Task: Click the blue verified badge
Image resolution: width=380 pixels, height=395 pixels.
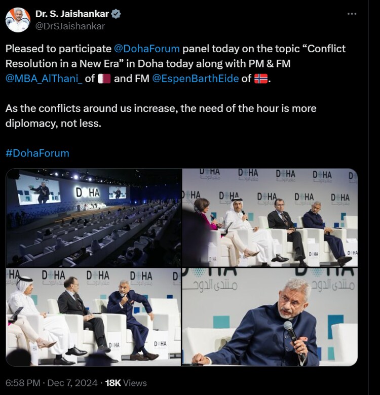Action: [x=115, y=14]
